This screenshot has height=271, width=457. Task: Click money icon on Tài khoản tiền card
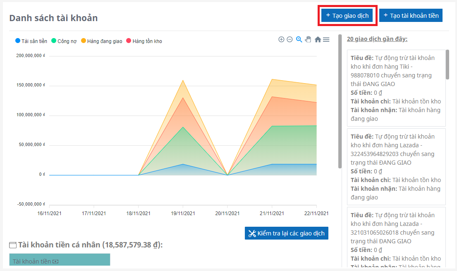[55, 261]
